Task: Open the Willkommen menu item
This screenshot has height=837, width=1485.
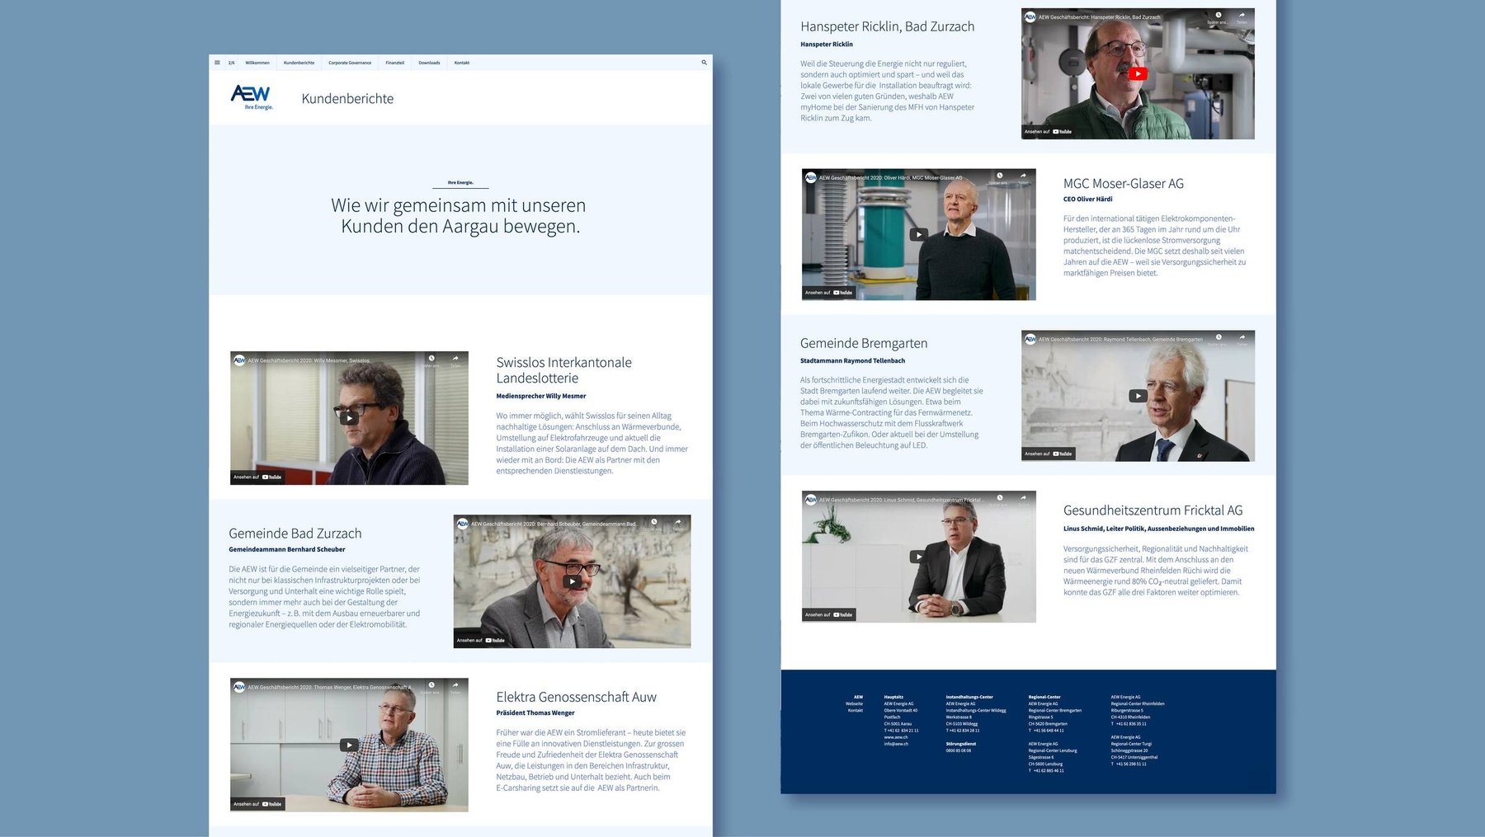Action: 257,63
